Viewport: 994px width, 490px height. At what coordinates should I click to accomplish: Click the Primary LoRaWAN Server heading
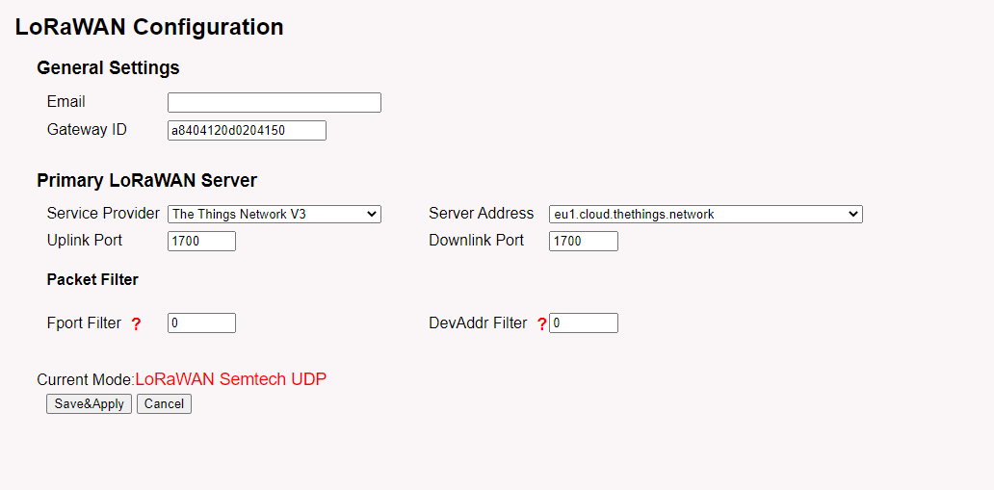(x=147, y=181)
